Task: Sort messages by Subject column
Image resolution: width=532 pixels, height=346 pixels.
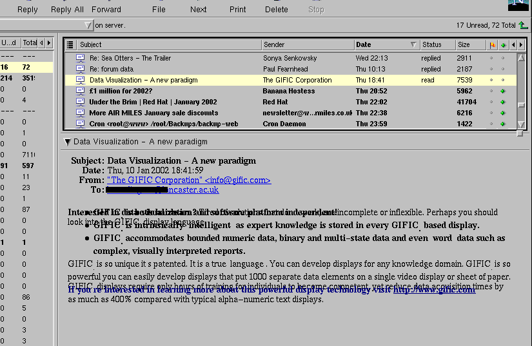Action: 168,44
